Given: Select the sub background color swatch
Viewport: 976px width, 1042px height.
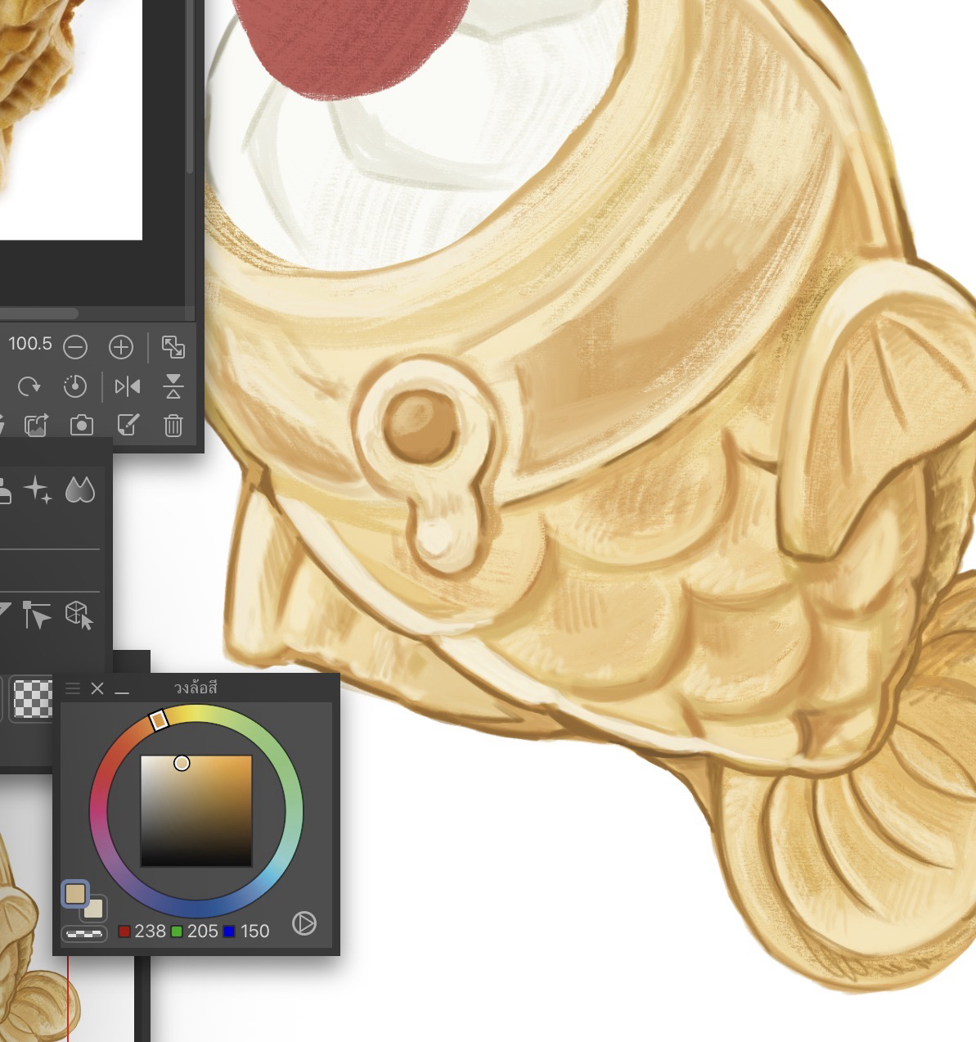Looking at the screenshot, I should click(x=95, y=908).
